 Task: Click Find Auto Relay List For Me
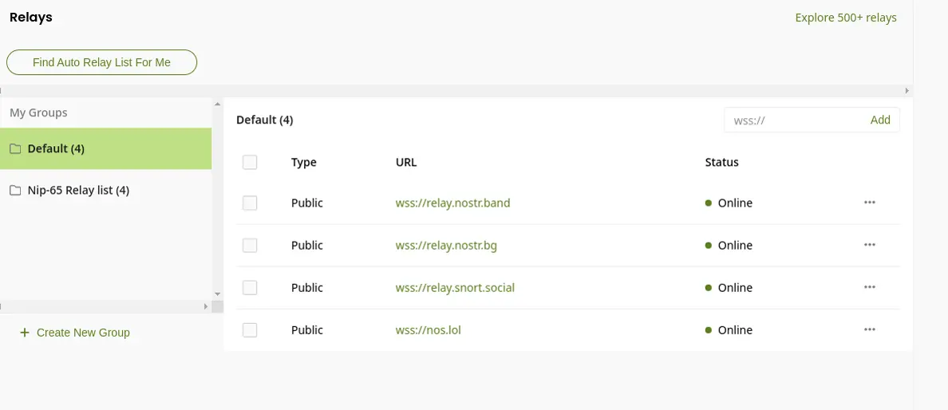(x=101, y=62)
